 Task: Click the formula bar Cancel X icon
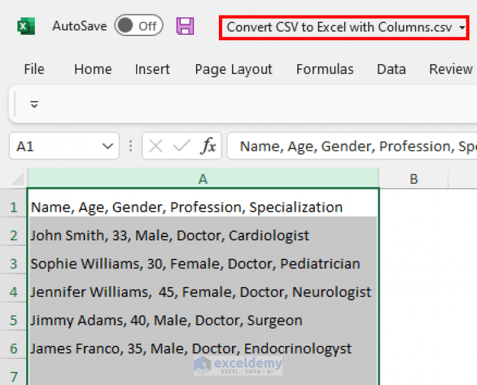tap(155, 146)
